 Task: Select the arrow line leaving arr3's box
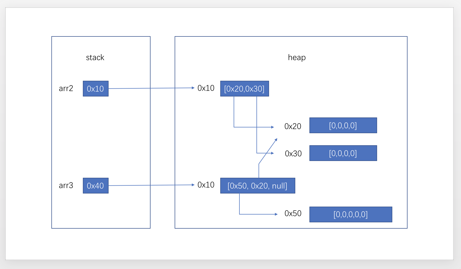151,185
